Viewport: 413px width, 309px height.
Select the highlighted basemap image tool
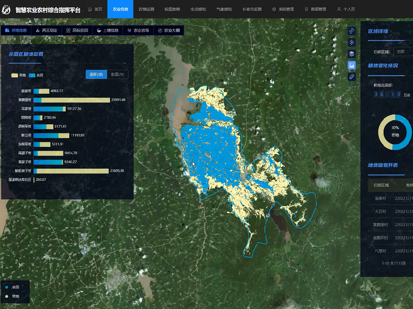click(x=352, y=65)
